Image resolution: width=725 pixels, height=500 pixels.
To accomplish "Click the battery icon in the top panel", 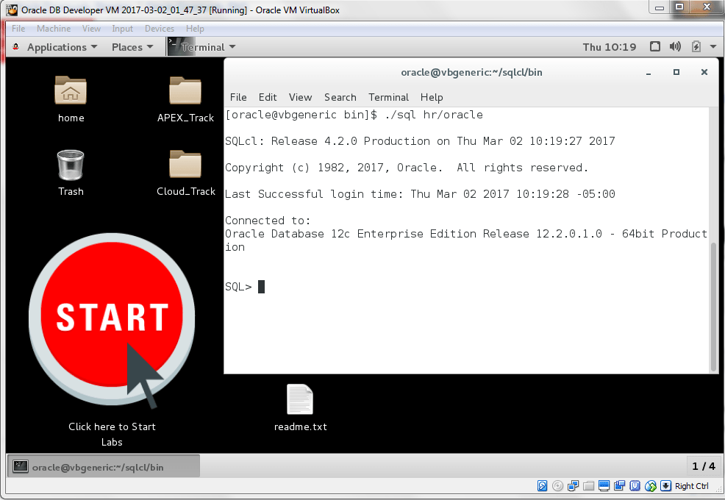I will point(696,46).
